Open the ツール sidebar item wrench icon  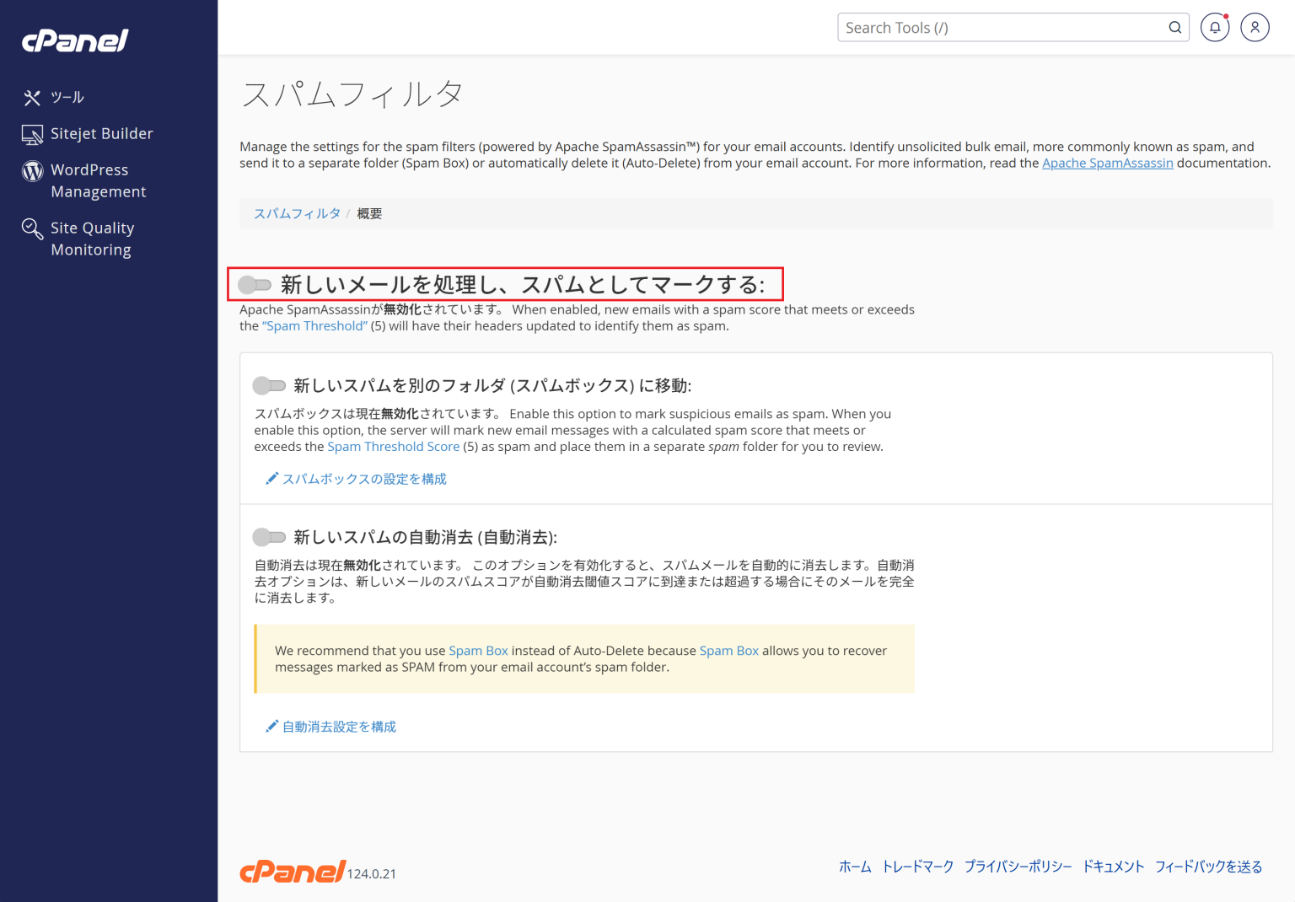point(31,97)
